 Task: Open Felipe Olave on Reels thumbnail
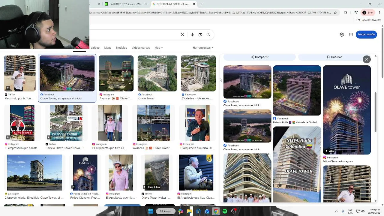tap(85, 172)
